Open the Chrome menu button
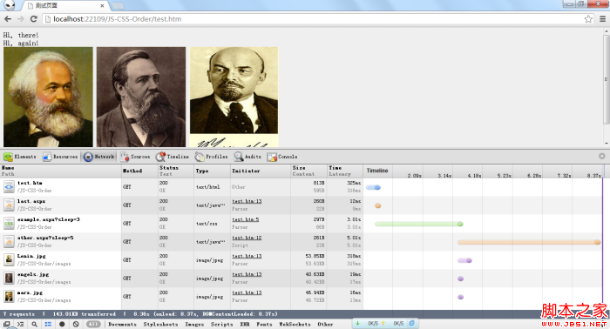This screenshot has height=329, width=610. coord(603,19)
